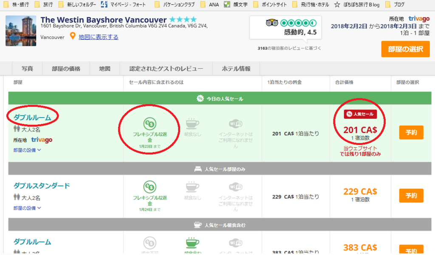435x255 pixels.
Task: Click the flexible refund icon for ダブルスタンダード
Action: click(150, 187)
